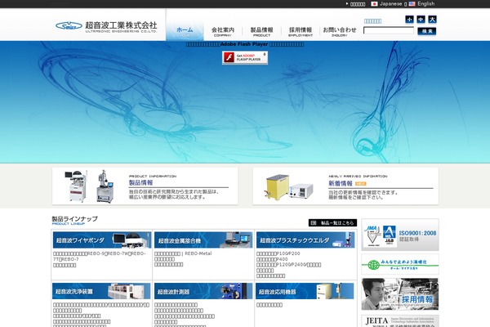The width and height of the screenshot is (490, 327).
Task: Open the 超音波ワイヤボンダ product category
Action: [102, 240]
